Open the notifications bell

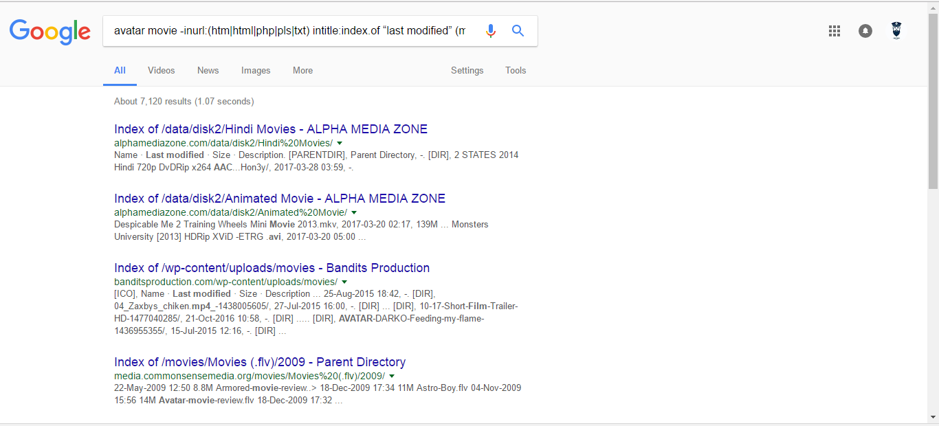tap(865, 31)
